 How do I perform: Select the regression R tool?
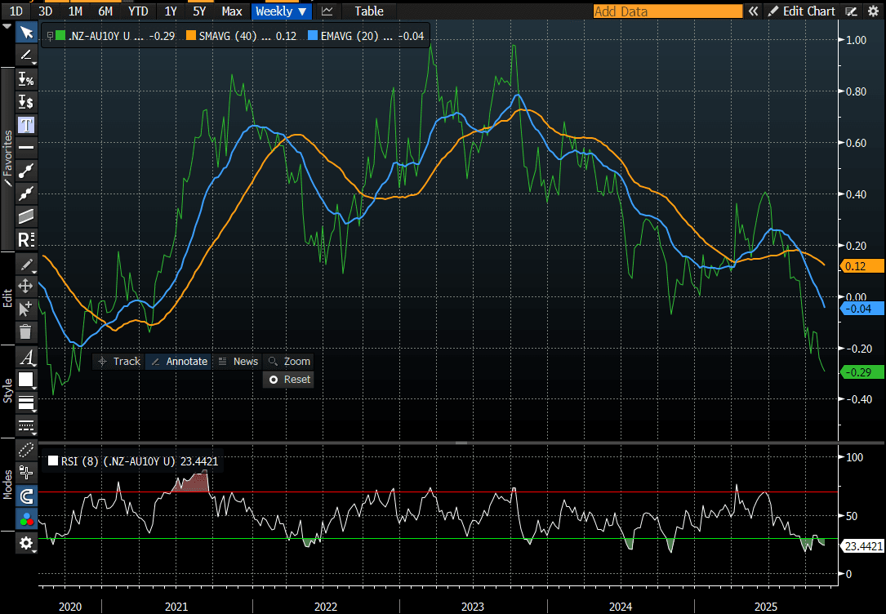click(x=26, y=240)
